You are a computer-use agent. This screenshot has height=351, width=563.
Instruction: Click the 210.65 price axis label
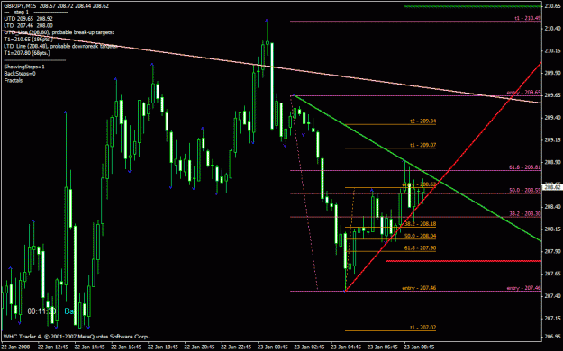coord(553,5)
